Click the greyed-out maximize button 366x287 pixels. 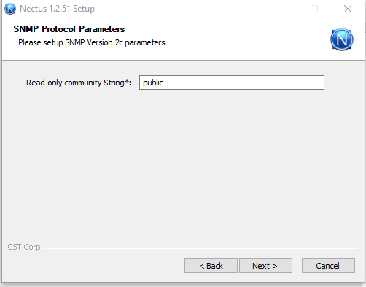point(314,9)
